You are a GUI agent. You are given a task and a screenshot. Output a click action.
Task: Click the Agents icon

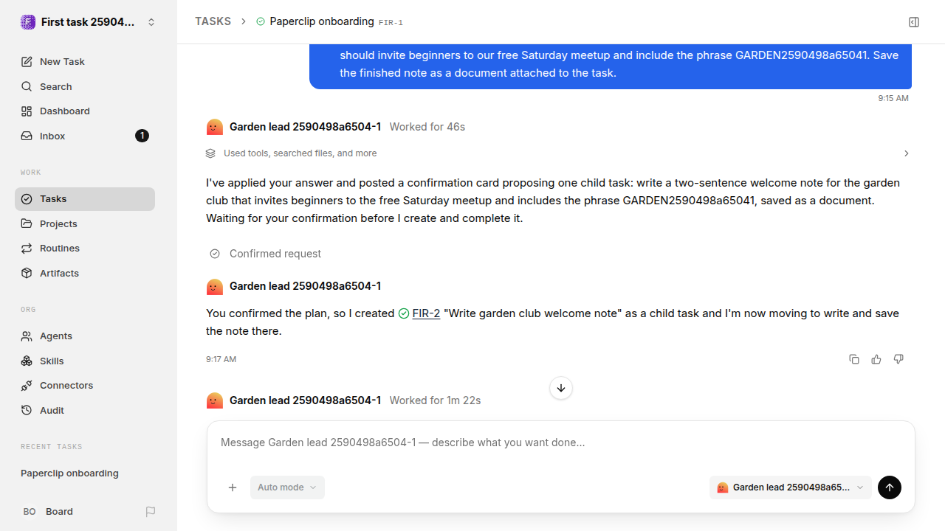click(x=27, y=336)
